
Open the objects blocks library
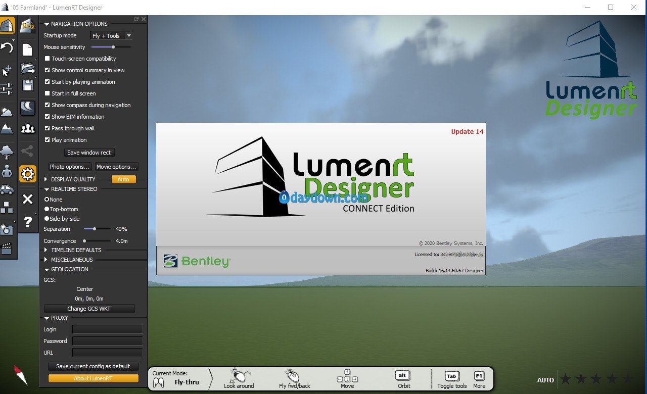[x=7, y=207]
